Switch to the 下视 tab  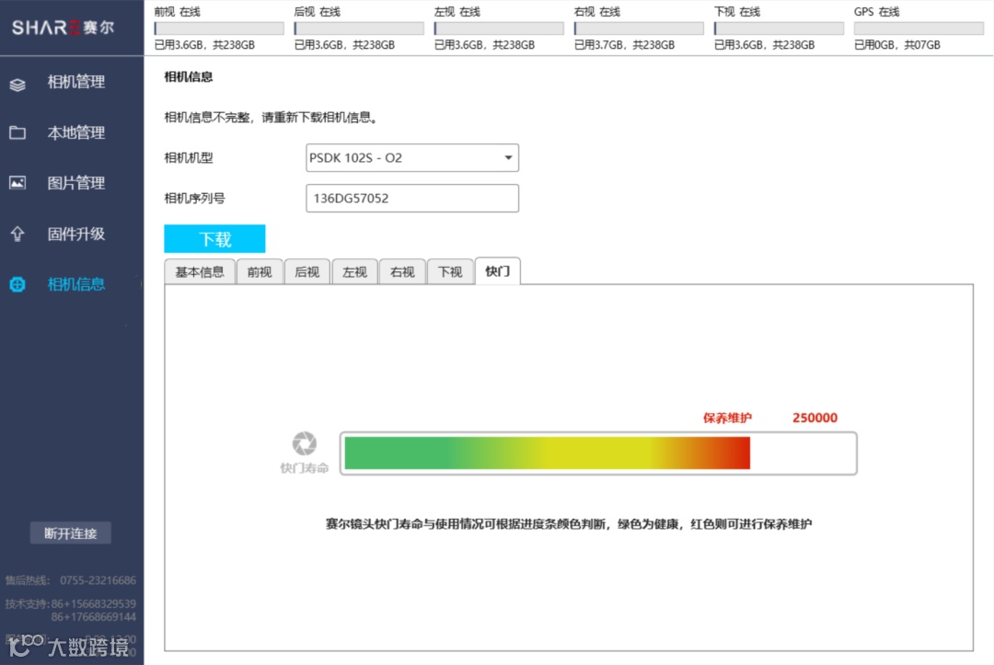coord(449,271)
